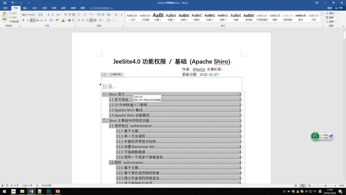This screenshot has width=346, height=195.
Task: Switch to Web Layout view in status bar
Action: 310,186
